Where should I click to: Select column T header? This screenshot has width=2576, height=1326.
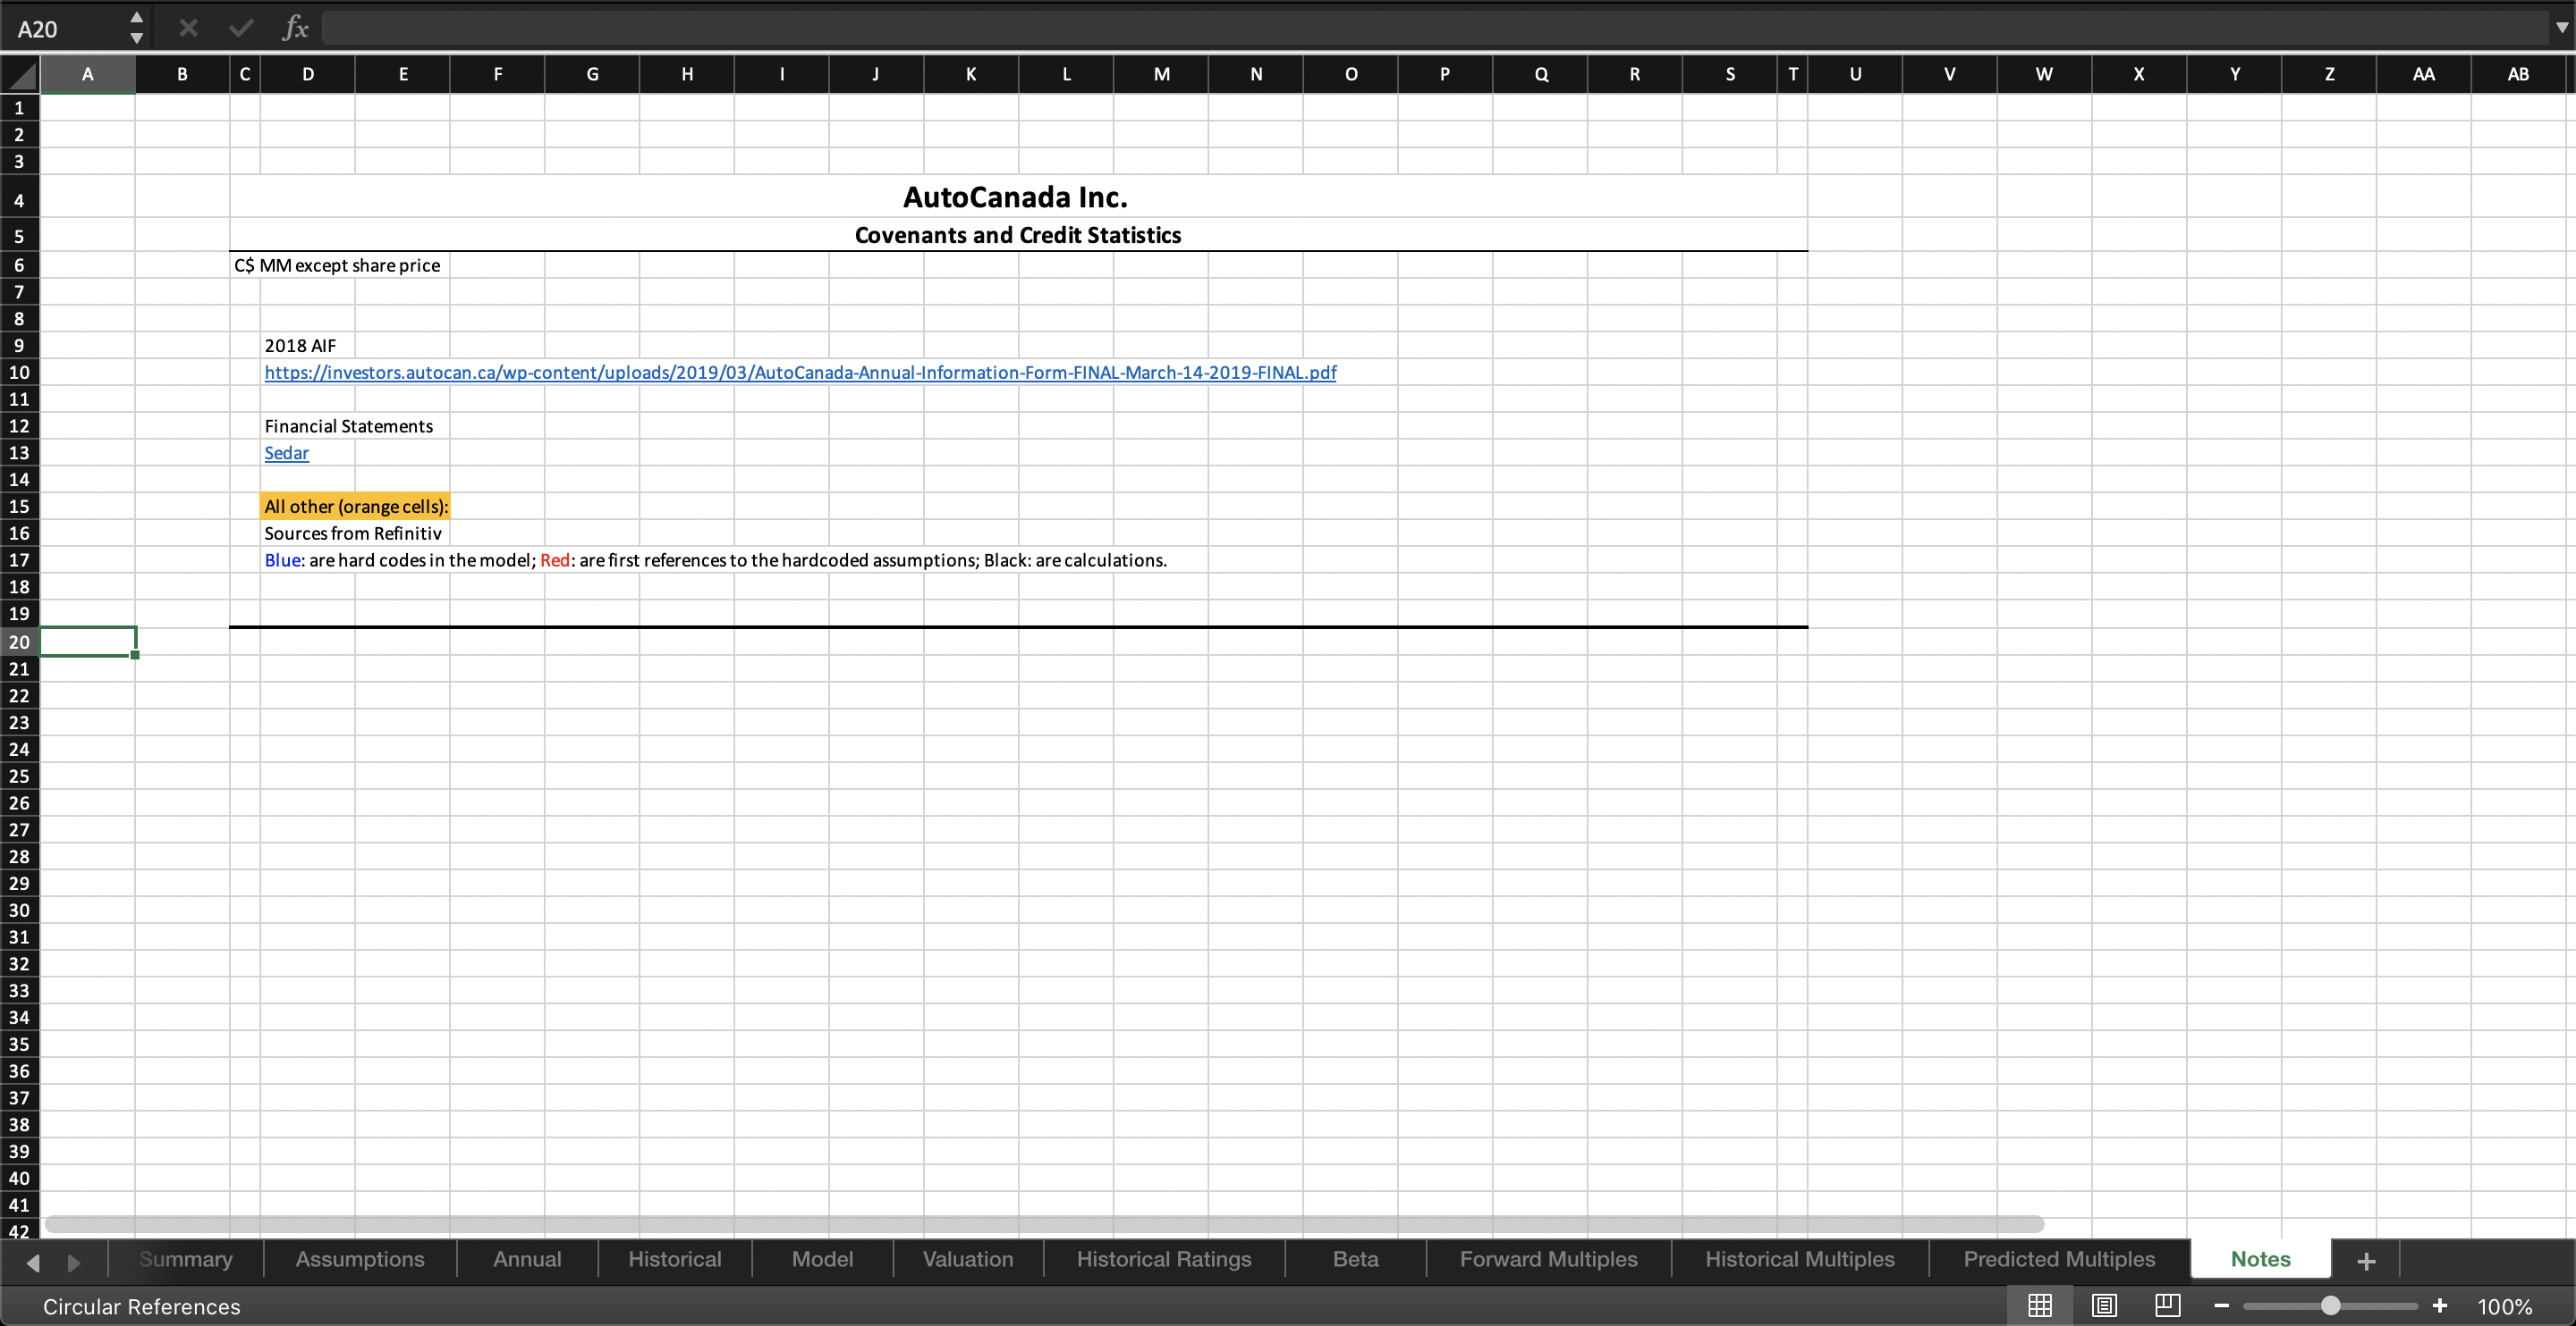pyautogui.click(x=1793, y=74)
